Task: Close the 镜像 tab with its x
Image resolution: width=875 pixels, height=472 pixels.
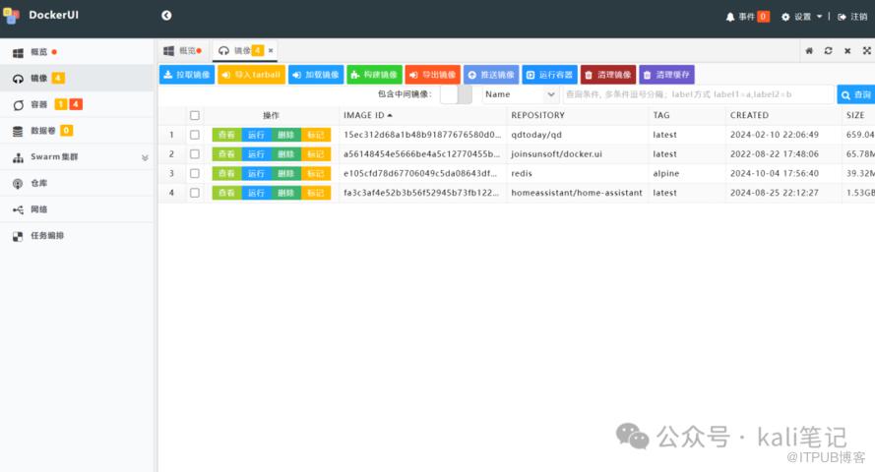Action: pyautogui.click(x=271, y=51)
